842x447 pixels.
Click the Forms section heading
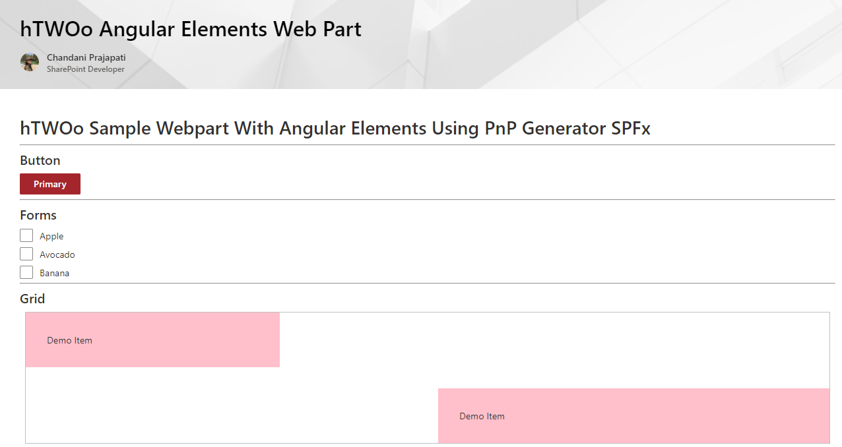click(x=38, y=215)
